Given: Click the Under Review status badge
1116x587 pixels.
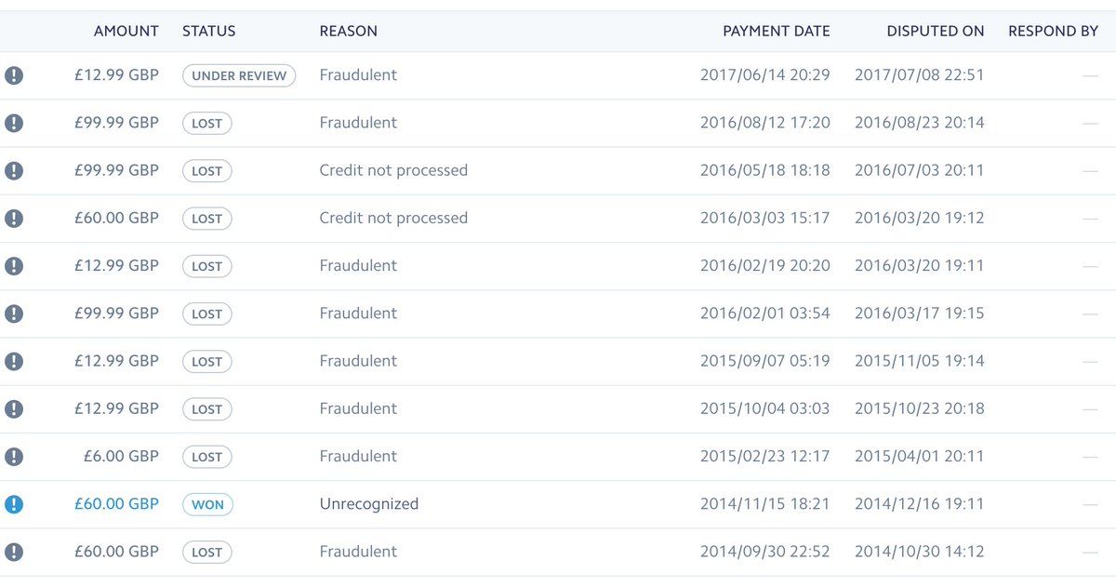Looking at the screenshot, I should pyautogui.click(x=239, y=75).
